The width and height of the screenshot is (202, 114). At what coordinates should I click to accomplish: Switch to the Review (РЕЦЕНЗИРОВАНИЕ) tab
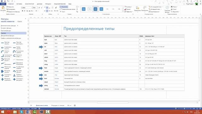coord(60,4)
